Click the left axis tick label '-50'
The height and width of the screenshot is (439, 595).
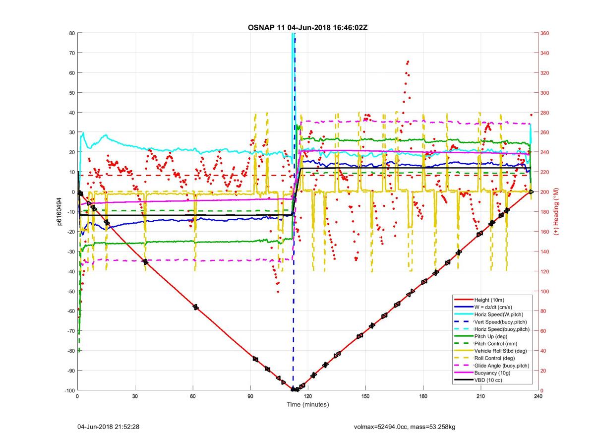click(70, 291)
